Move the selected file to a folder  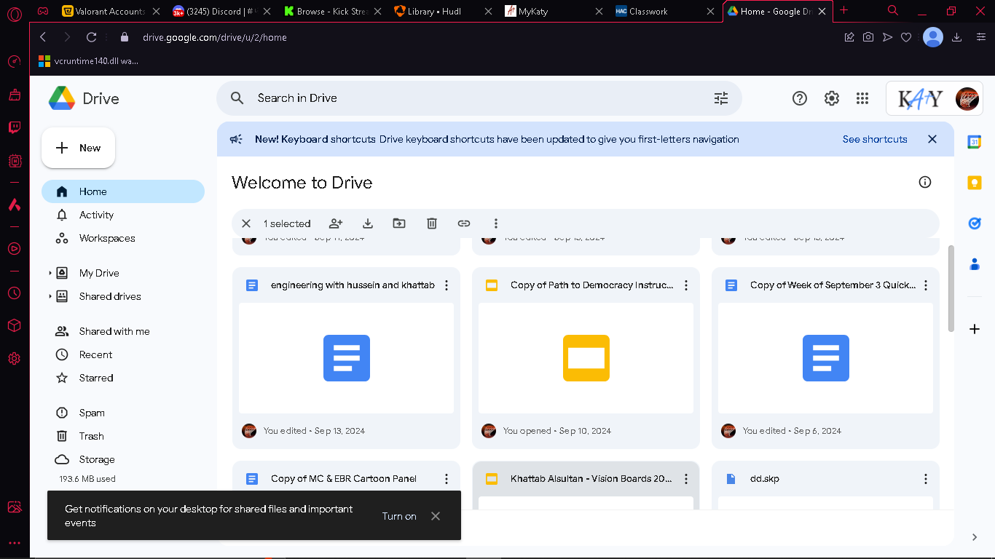coord(399,223)
